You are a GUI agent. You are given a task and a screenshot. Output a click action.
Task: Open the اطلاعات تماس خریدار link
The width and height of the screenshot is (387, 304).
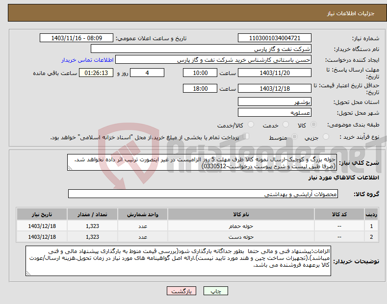[x=87, y=60]
